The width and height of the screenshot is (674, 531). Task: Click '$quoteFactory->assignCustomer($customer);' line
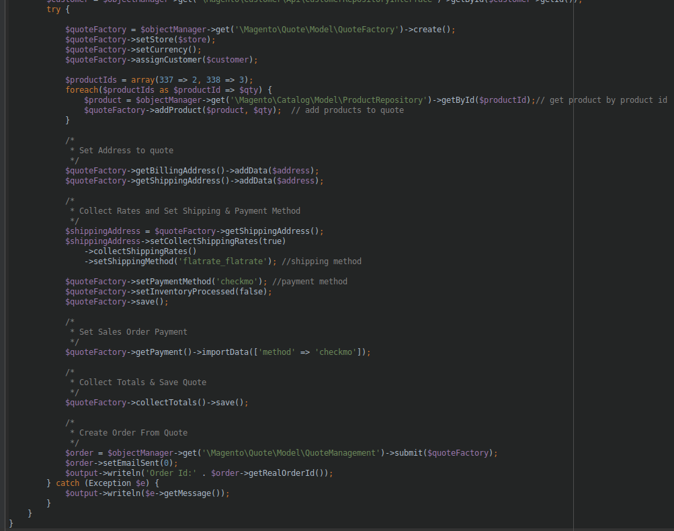161,60
